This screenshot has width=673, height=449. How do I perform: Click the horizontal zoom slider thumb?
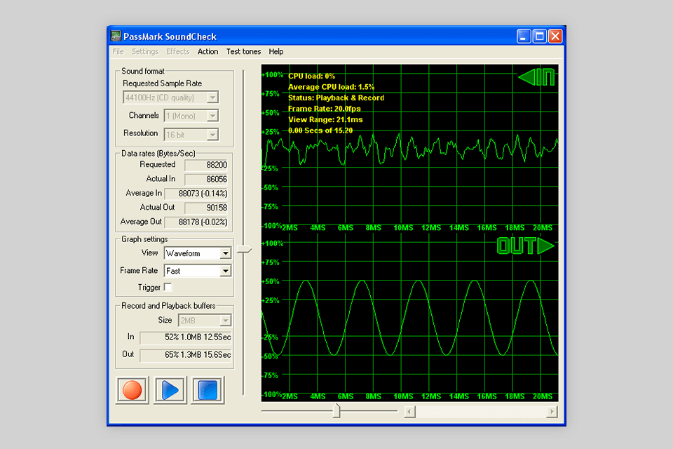click(336, 410)
